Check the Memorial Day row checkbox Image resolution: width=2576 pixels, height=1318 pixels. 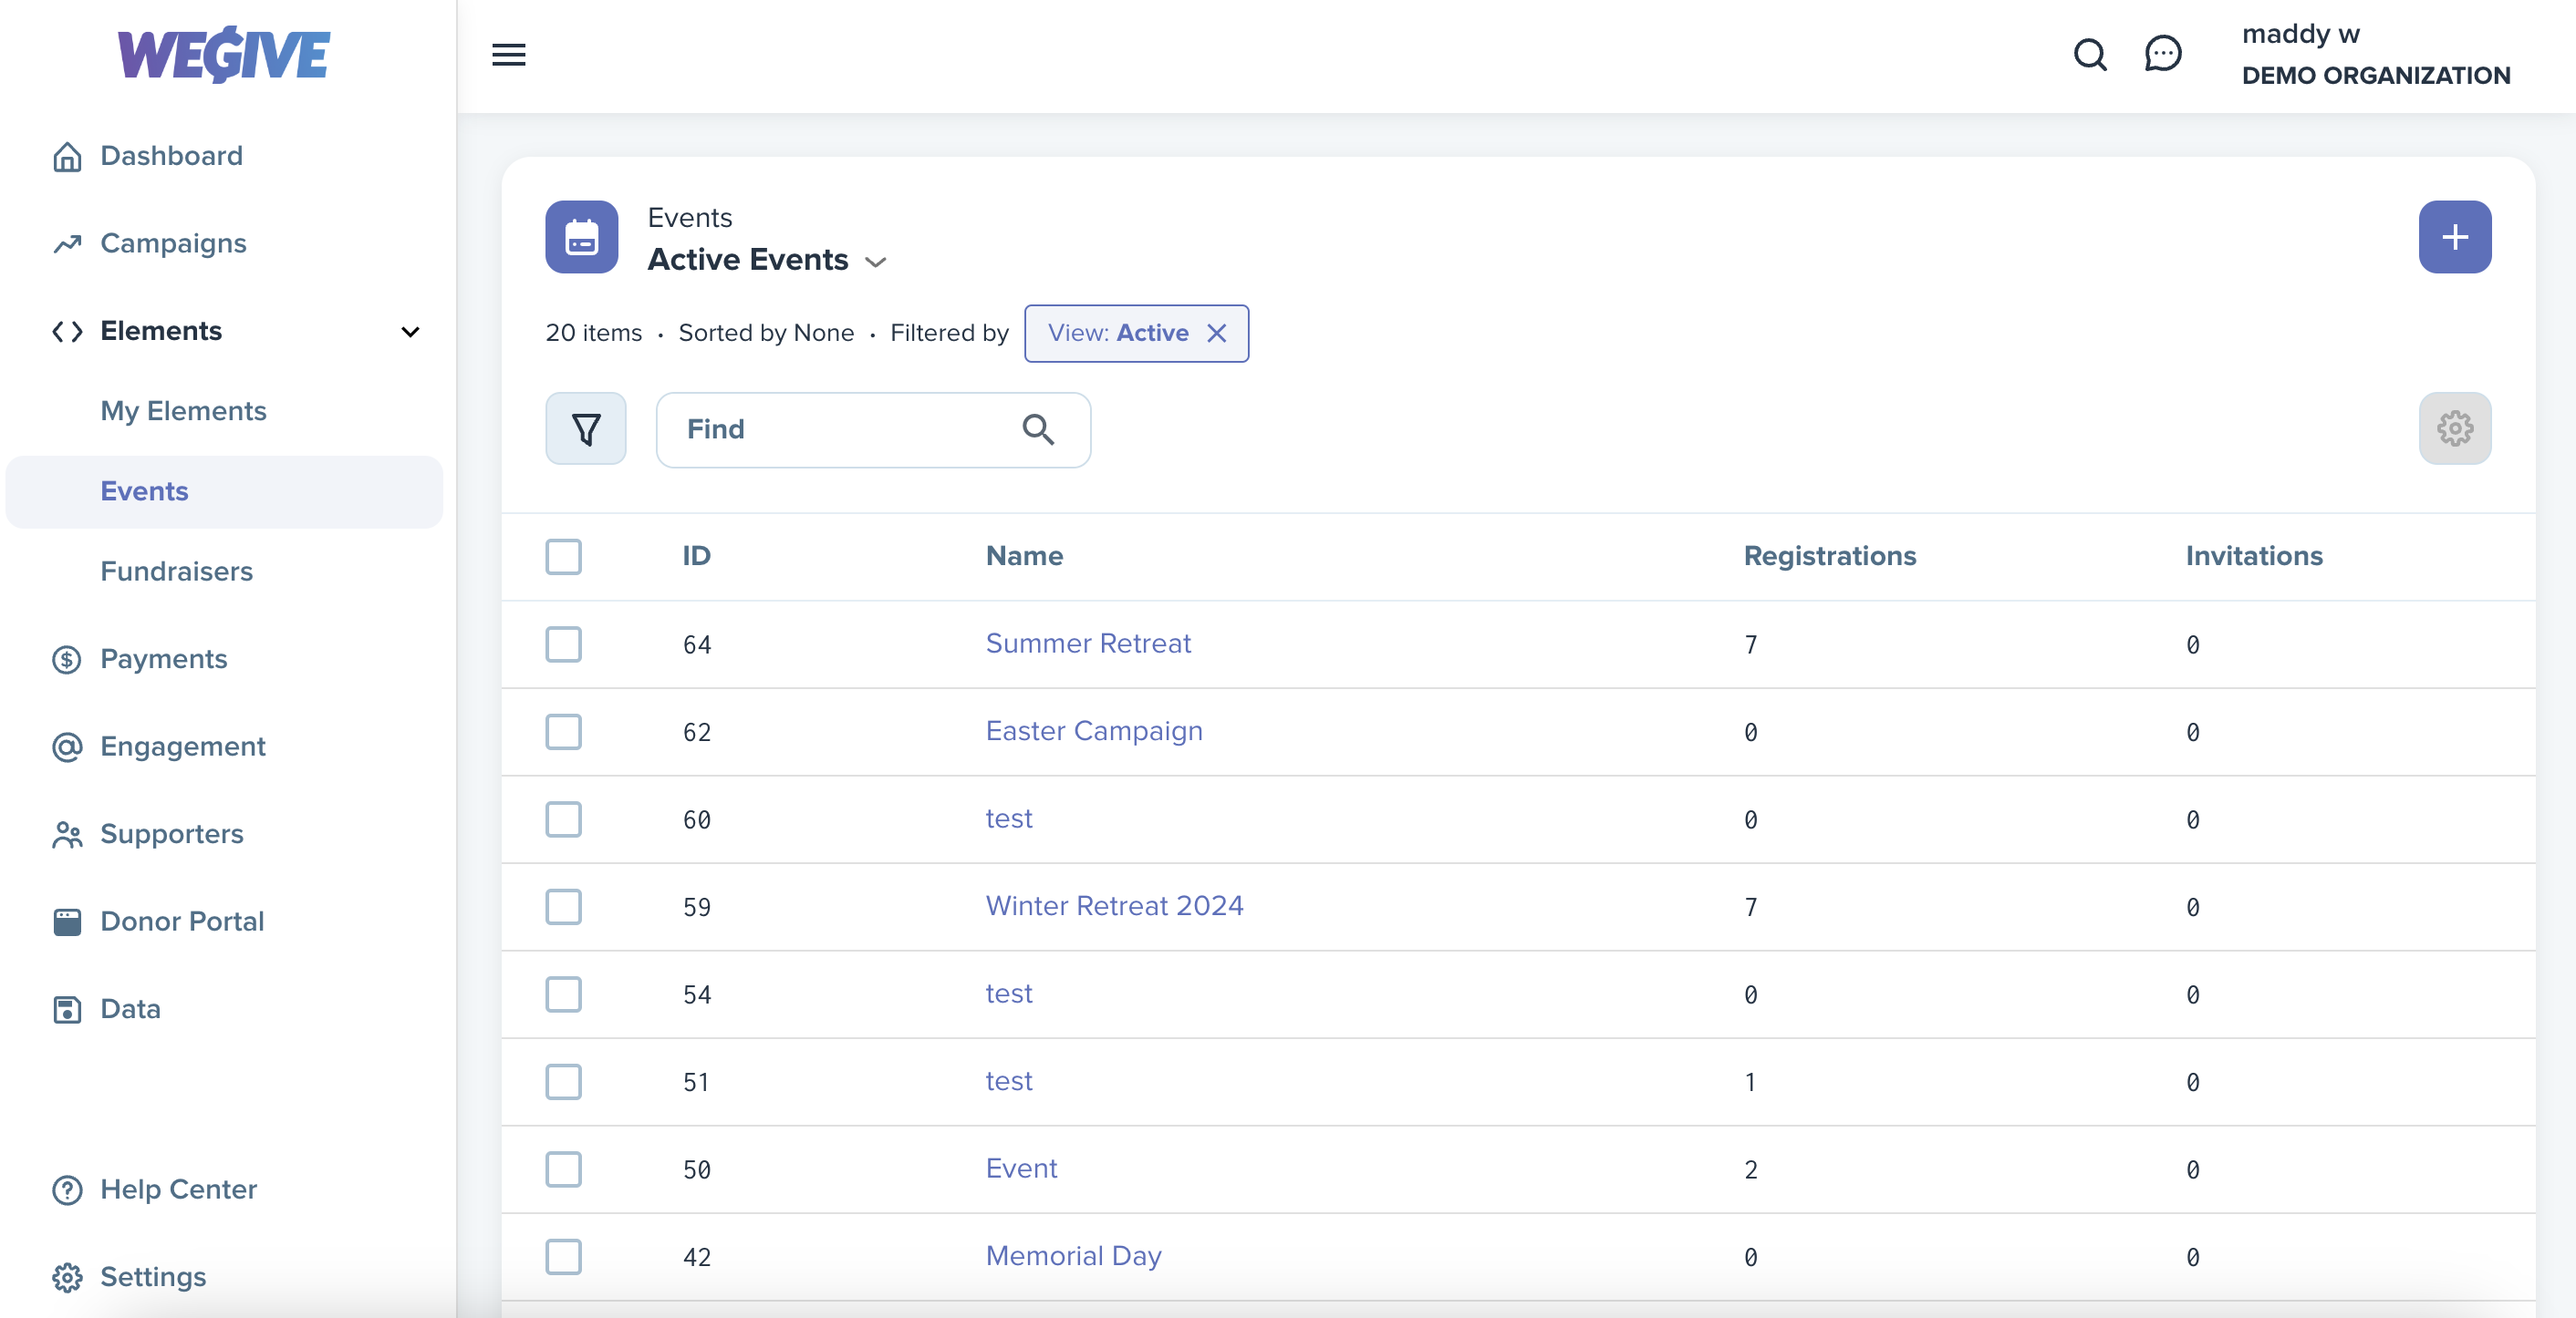click(x=563, y=1257)
